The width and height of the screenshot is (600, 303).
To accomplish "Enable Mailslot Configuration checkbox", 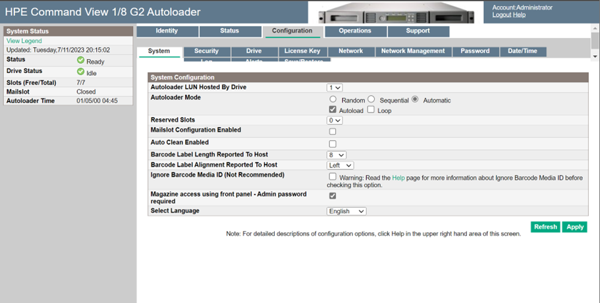I will pyautogui.click(x=333, y=131).
